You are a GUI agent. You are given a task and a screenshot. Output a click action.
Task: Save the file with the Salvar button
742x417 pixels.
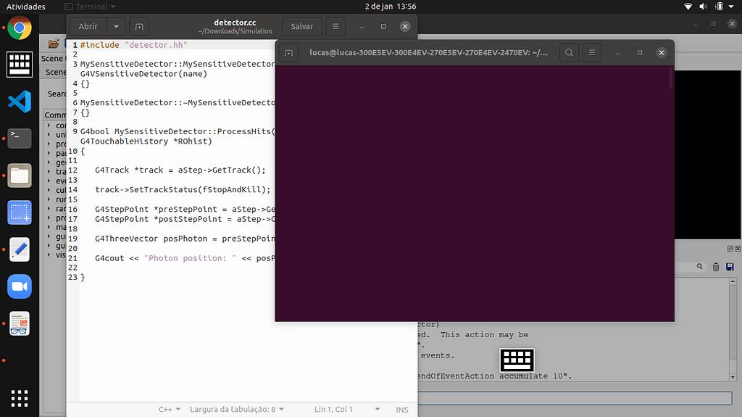click(x=301, y=26)
